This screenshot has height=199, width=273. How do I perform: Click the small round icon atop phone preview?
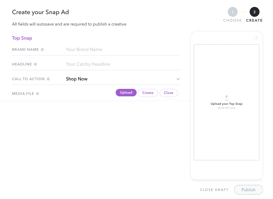pyautogui.click(x=256, y=38)
